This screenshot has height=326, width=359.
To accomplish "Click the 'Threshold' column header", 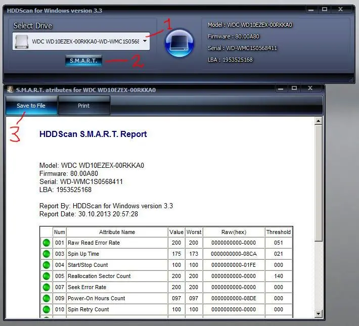I will click(279, 232).
